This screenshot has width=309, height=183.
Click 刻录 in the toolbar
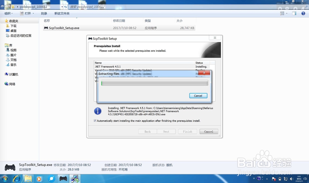click(x=44, y=13)
